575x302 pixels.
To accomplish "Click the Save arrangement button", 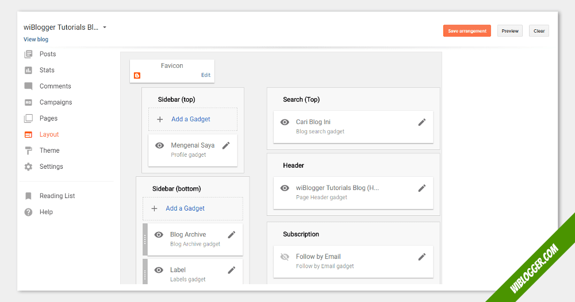I will [467, 31].
